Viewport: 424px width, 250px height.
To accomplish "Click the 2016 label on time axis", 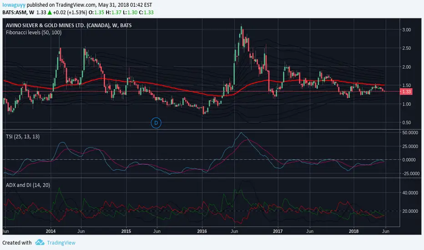I will (202, 231).
